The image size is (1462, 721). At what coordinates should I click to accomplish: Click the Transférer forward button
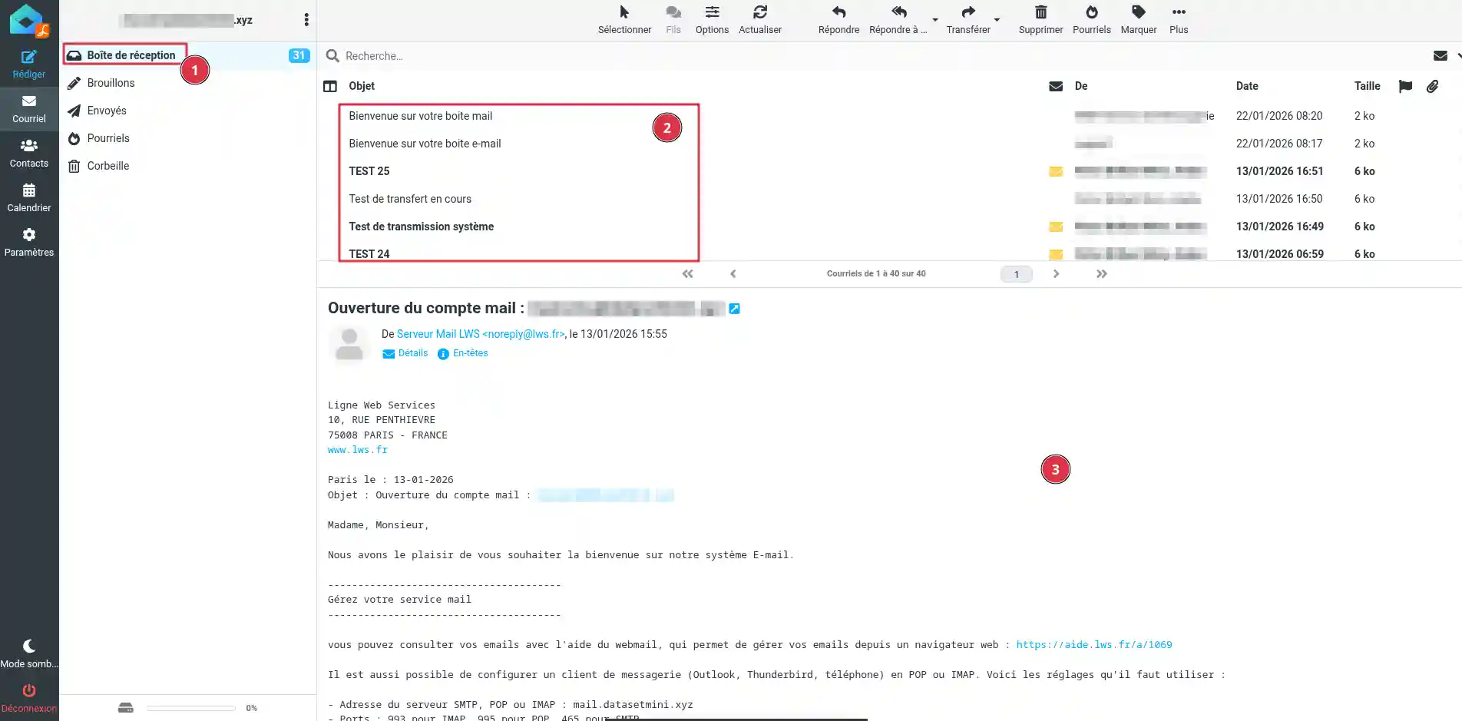coord(968,20)
